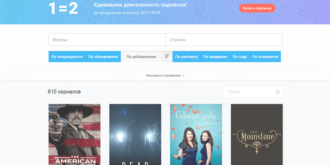The width and height of the screenshot is (330, 165).
Task: Sort series По году
Action: click(240, 57)
